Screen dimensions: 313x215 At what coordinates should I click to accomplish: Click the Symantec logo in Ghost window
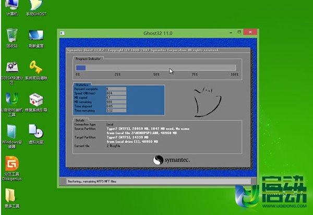coord(172,160)
